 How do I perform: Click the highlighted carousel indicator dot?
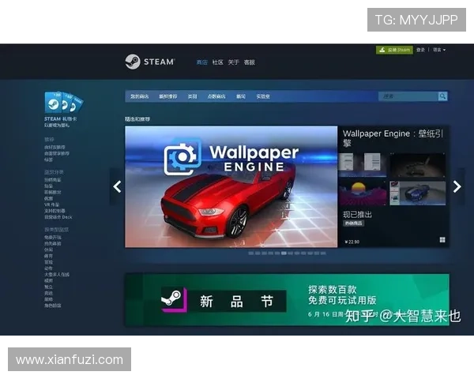tap(284, 253)
